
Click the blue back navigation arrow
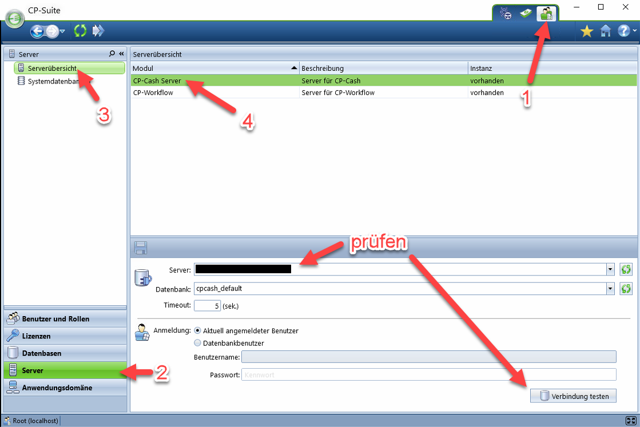38,31
